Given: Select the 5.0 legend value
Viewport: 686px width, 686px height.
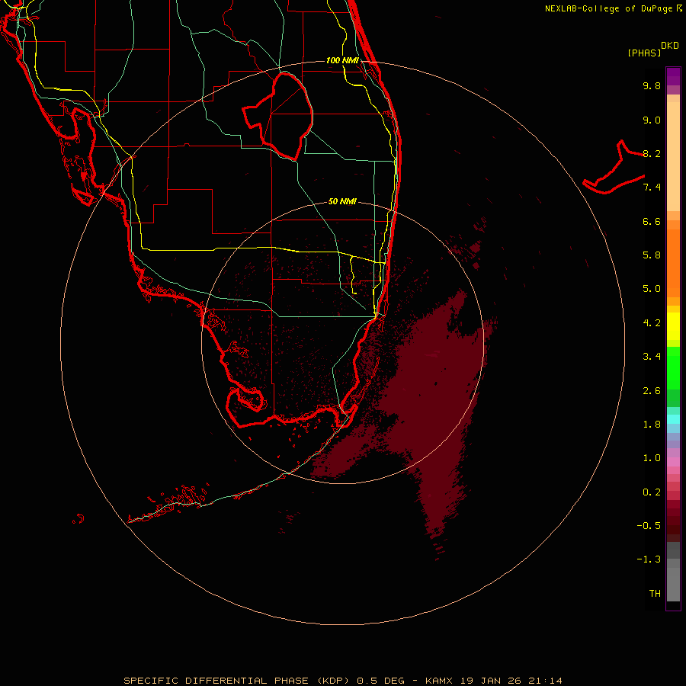Looking at the screenshot, I should coord(652,289).
